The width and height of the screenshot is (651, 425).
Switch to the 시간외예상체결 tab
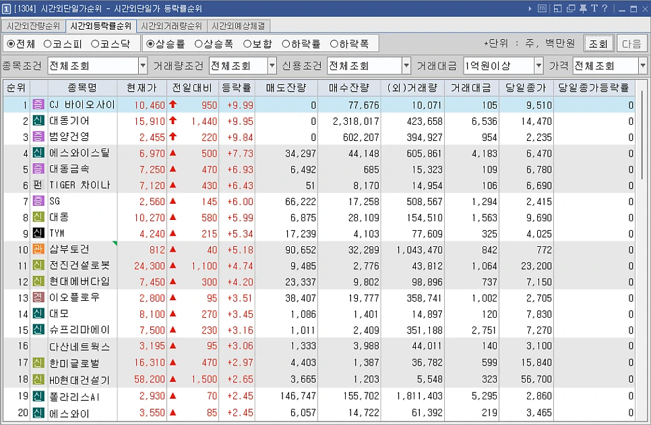coord(239,26)
